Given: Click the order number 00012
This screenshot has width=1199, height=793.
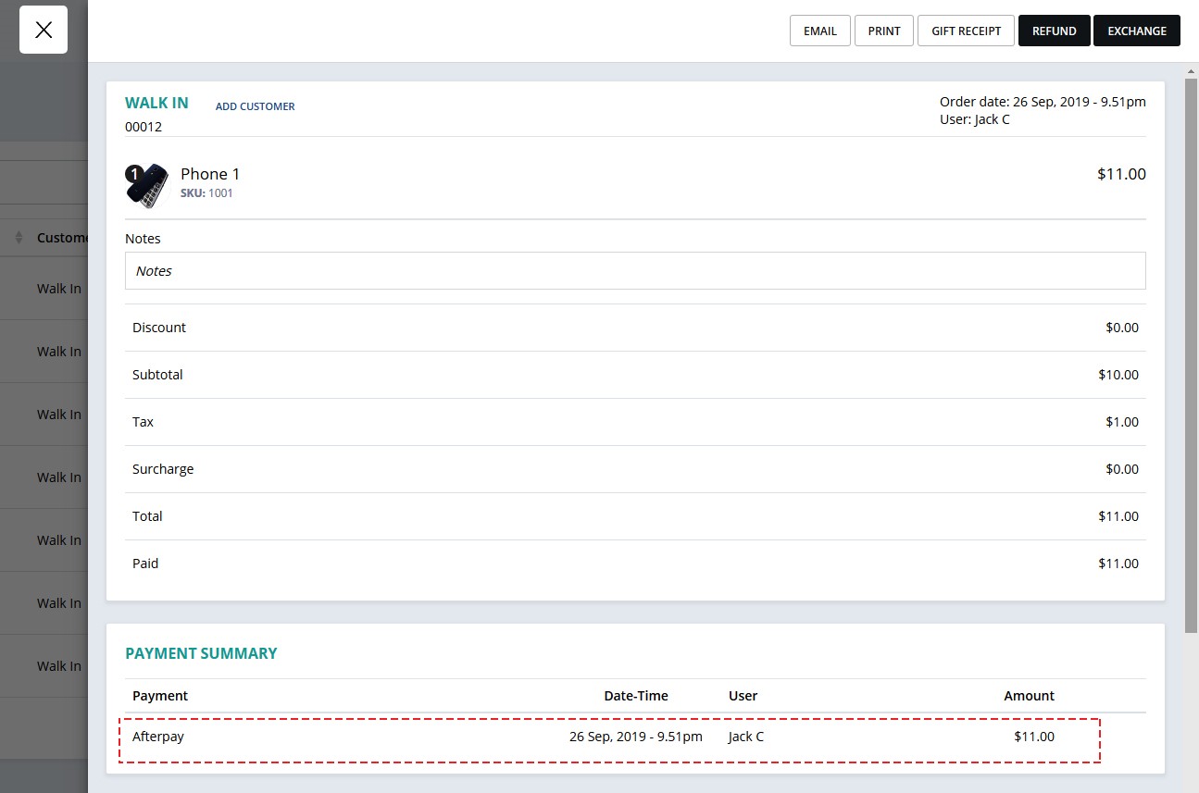Looking at the screenshot, I should click(x=144, y=127).
